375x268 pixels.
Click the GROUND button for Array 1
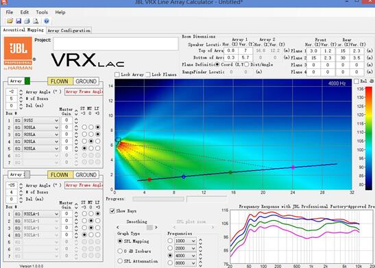[86, 81]
